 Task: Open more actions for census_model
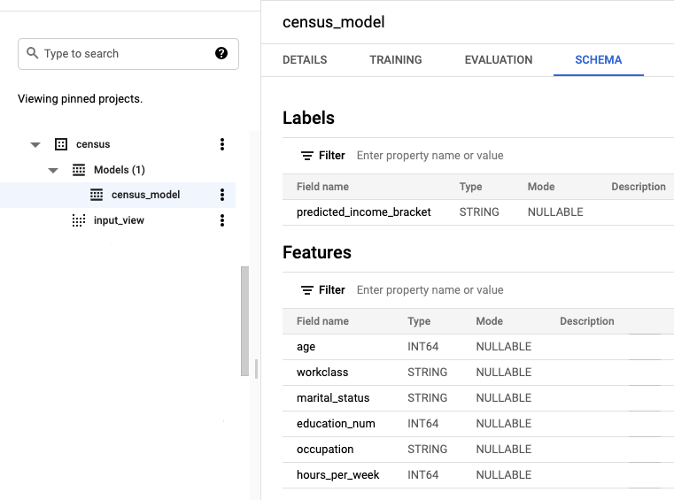coord(222,195)
